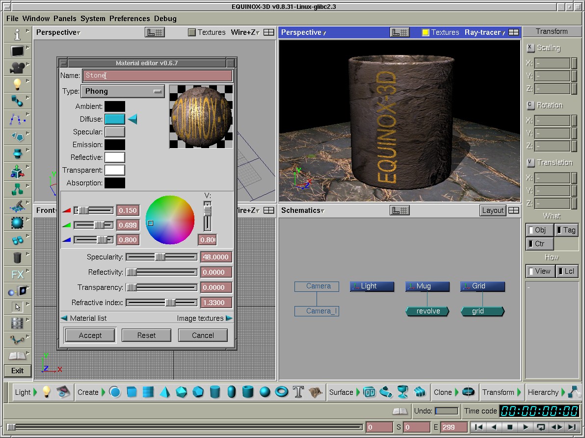Open the System menu
585x438 pixels.
[x=93, y=18]
